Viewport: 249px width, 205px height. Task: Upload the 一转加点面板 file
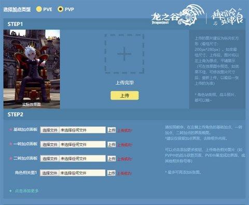pyautogui.click(x=112, y=144)
